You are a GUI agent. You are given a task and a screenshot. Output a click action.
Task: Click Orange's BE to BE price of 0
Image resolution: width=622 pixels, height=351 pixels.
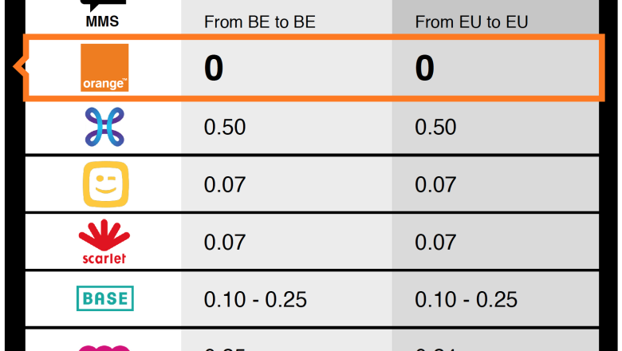(x=214, y=68)
